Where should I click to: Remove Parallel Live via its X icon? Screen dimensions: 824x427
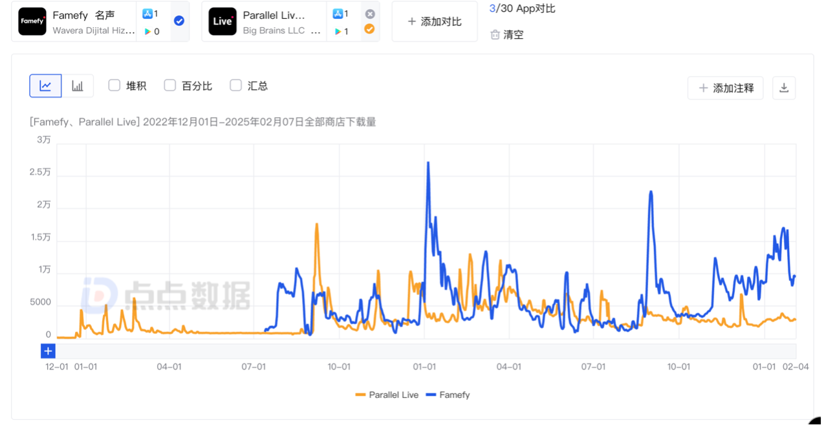(371, 13)
